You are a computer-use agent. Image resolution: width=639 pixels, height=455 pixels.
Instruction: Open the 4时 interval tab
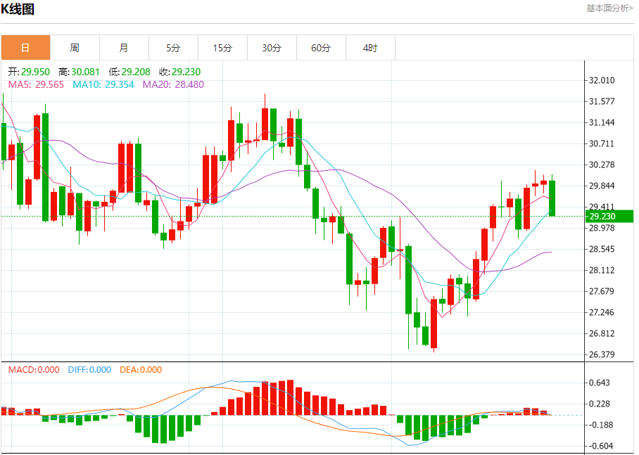point(371,48)
